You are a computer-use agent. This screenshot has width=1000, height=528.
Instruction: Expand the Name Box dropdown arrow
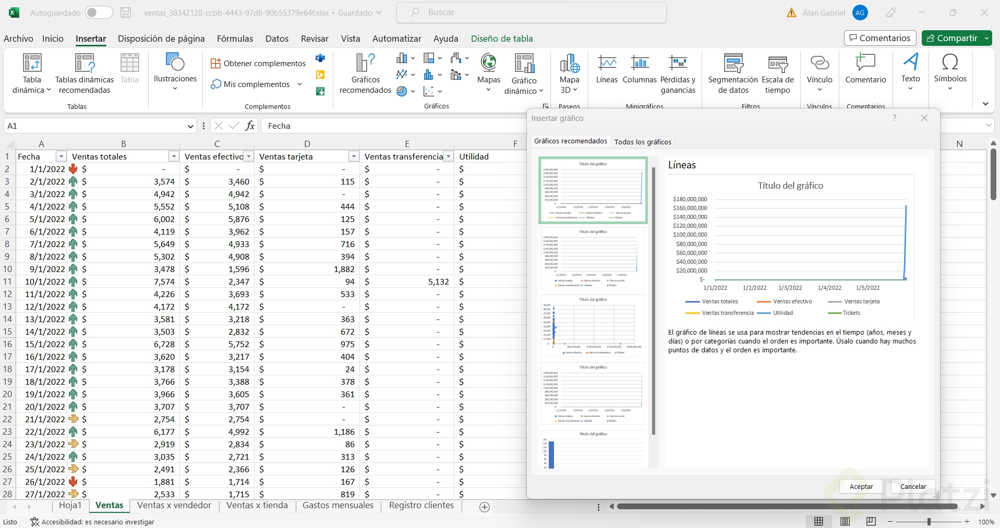190,126
